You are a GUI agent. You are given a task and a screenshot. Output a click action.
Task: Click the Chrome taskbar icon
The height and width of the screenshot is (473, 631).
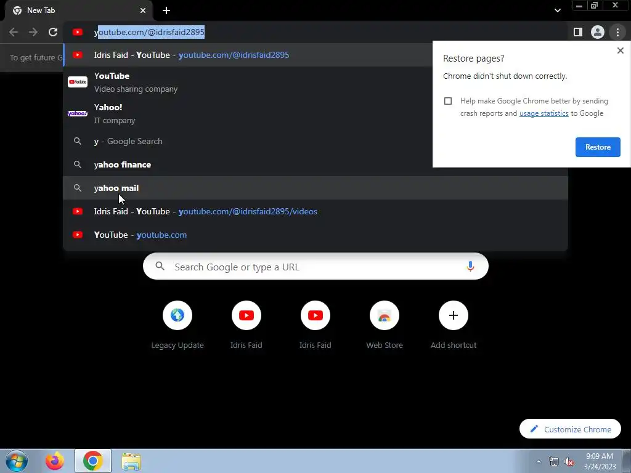[93, 461]
